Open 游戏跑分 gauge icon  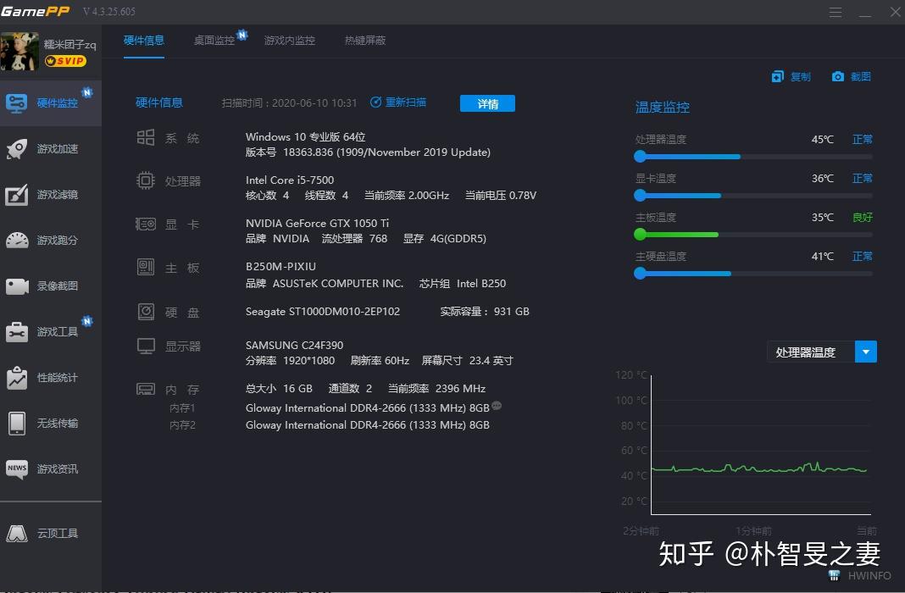click(x=17, y=240)
